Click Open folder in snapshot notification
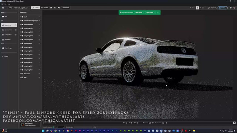 (x=150, y=13)
